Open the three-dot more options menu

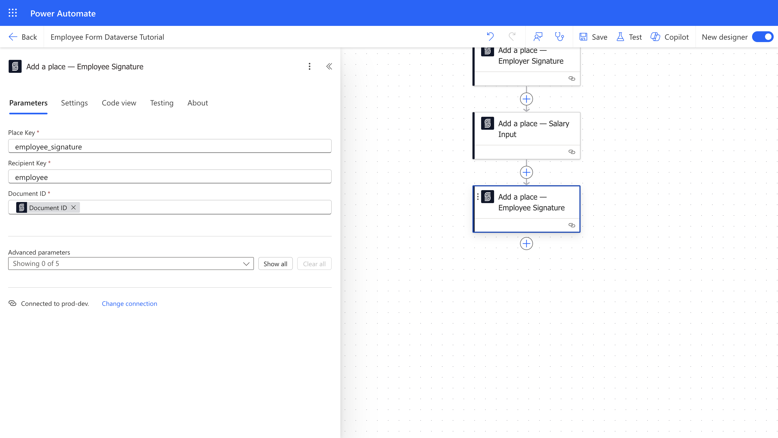pyautogui.click(x=309, y=66)
